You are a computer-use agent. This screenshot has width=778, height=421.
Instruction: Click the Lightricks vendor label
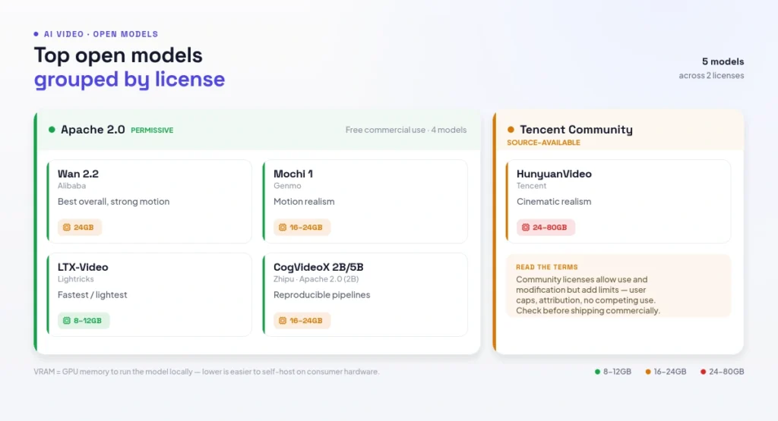point(75,279)
